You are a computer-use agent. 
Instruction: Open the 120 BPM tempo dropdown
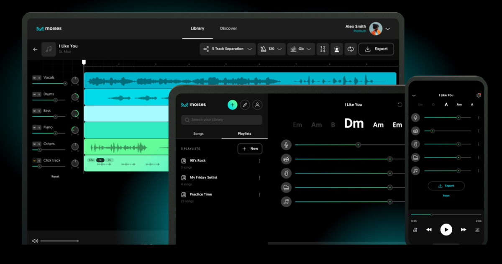click(271, 49)
